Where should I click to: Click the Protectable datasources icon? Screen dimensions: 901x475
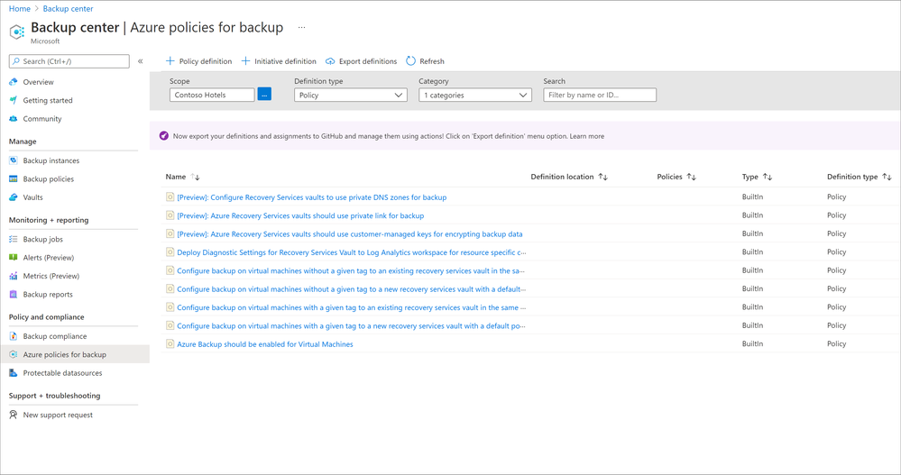coord(14,373)
